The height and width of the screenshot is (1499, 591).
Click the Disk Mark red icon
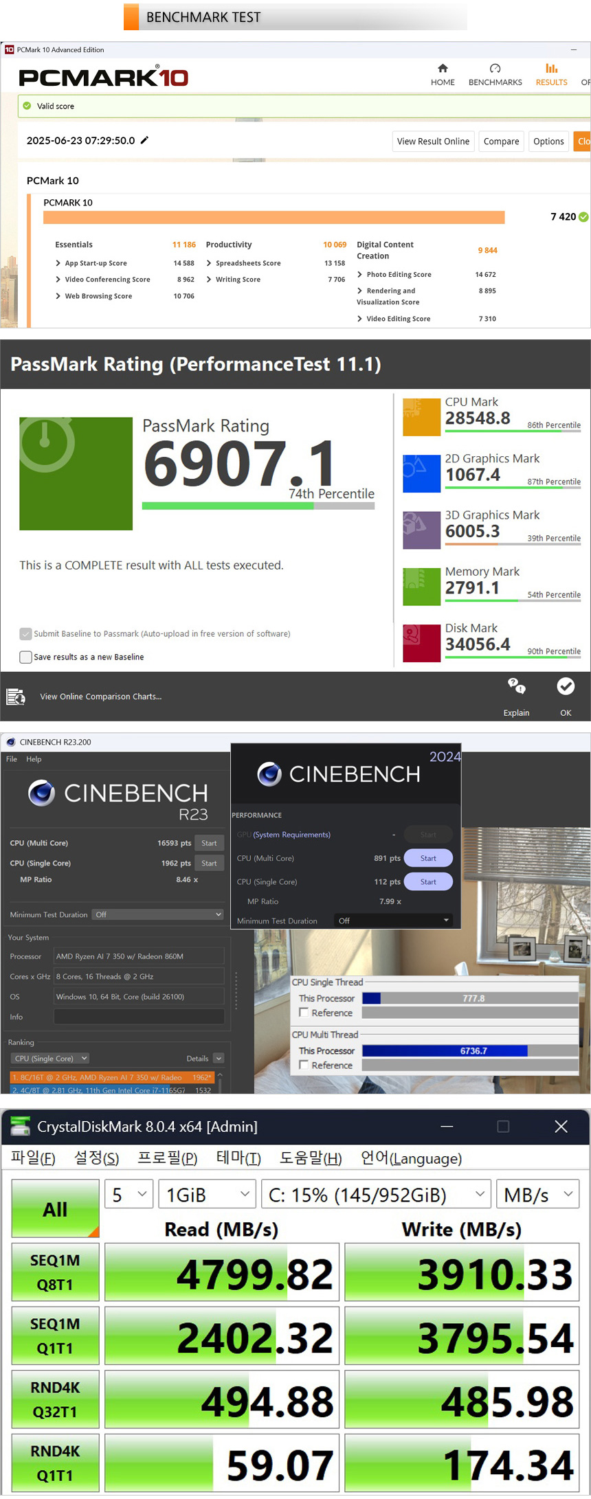421,643
